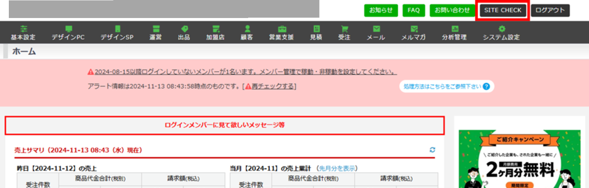Image resolution: width=589 pixels, height=188 pixels.
Task: Click 請求額(税込) header in yesterday's table
Action: [x=183, y=179]
